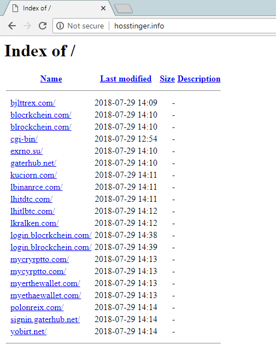Click timestamp 2018-07-29 14:09 for bjlttrex.com
The image size is (276, 356).
pos(126,103)
